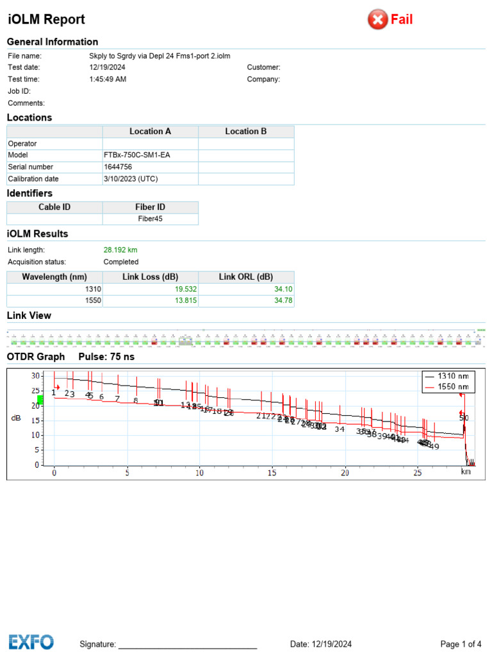This screenshot has width=492, height=657.
Task: Click link loss value 13.815
Action: coord(186,301)
